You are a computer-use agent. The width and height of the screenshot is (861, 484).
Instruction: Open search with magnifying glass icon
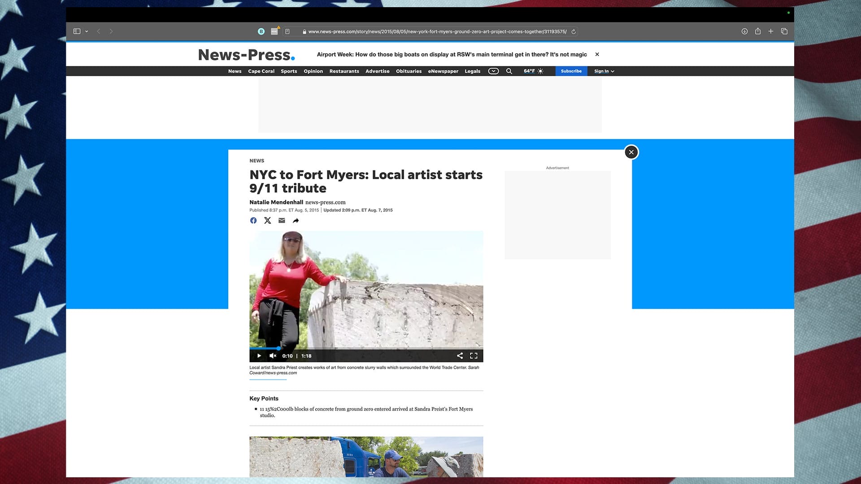pos(509,71)
